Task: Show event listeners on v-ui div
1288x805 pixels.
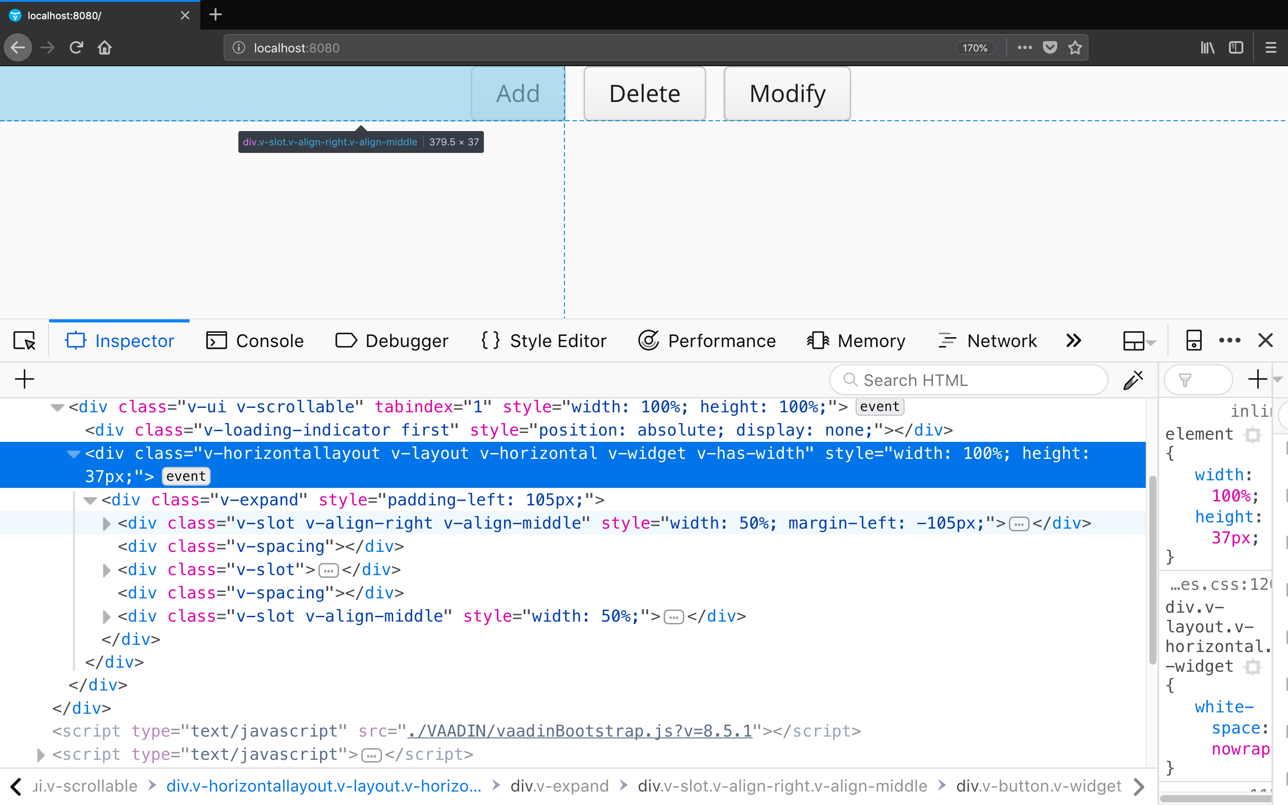Action: pos(879,407)
